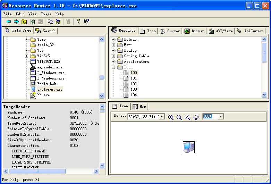The height and width of the screenshot is (184, 271).
Task: Switch to the Cursor tab
Action: coord(170,31)
